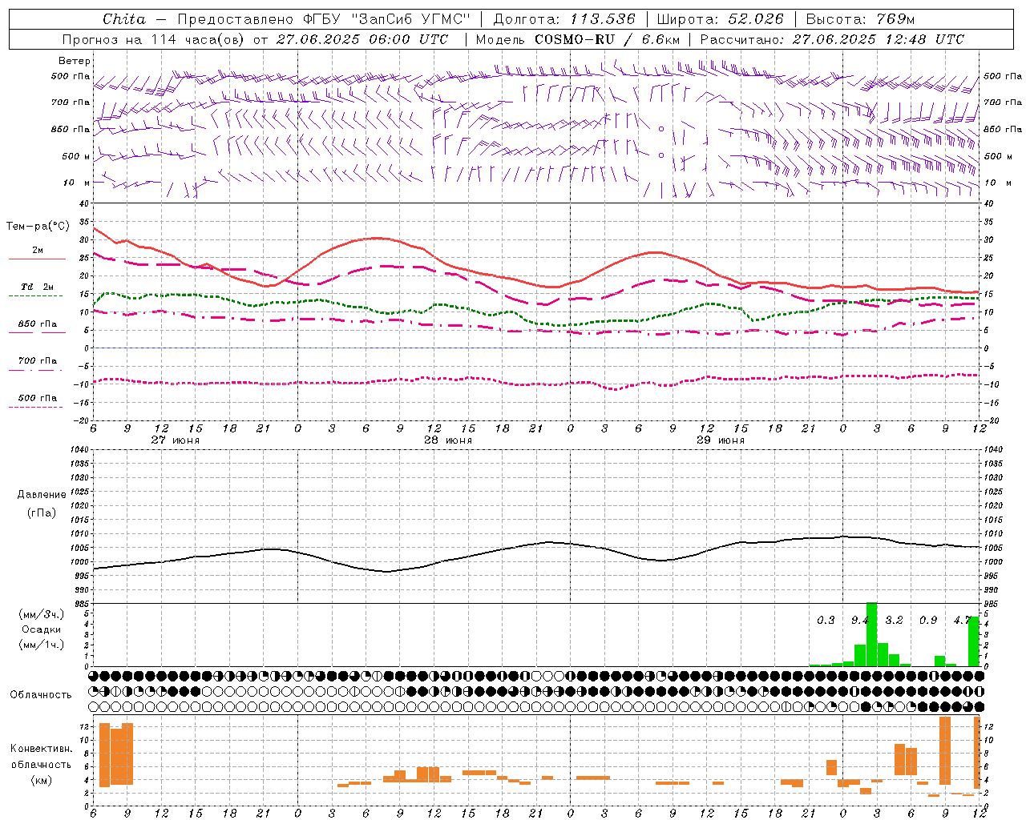Click the "(мм/3ч.)" precipitation unit label

point(42,614)
